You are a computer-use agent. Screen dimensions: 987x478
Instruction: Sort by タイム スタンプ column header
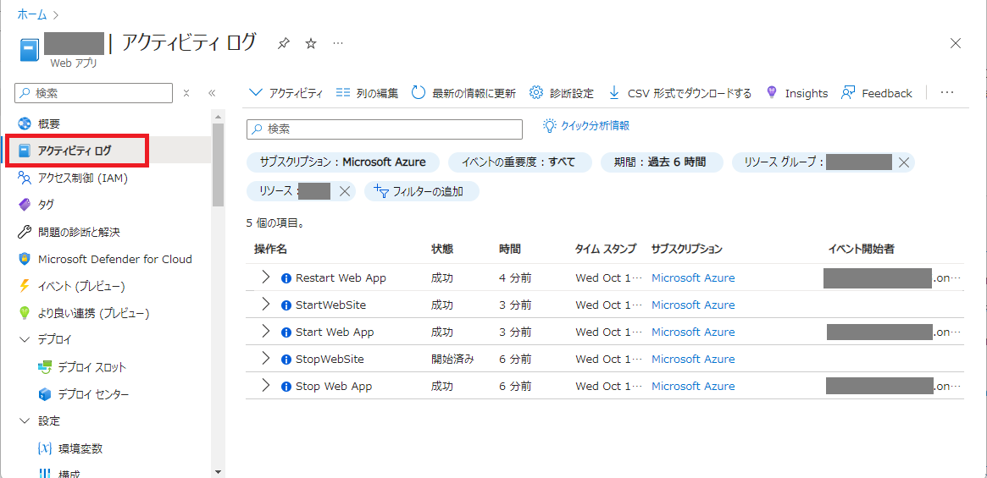[606, 249]
